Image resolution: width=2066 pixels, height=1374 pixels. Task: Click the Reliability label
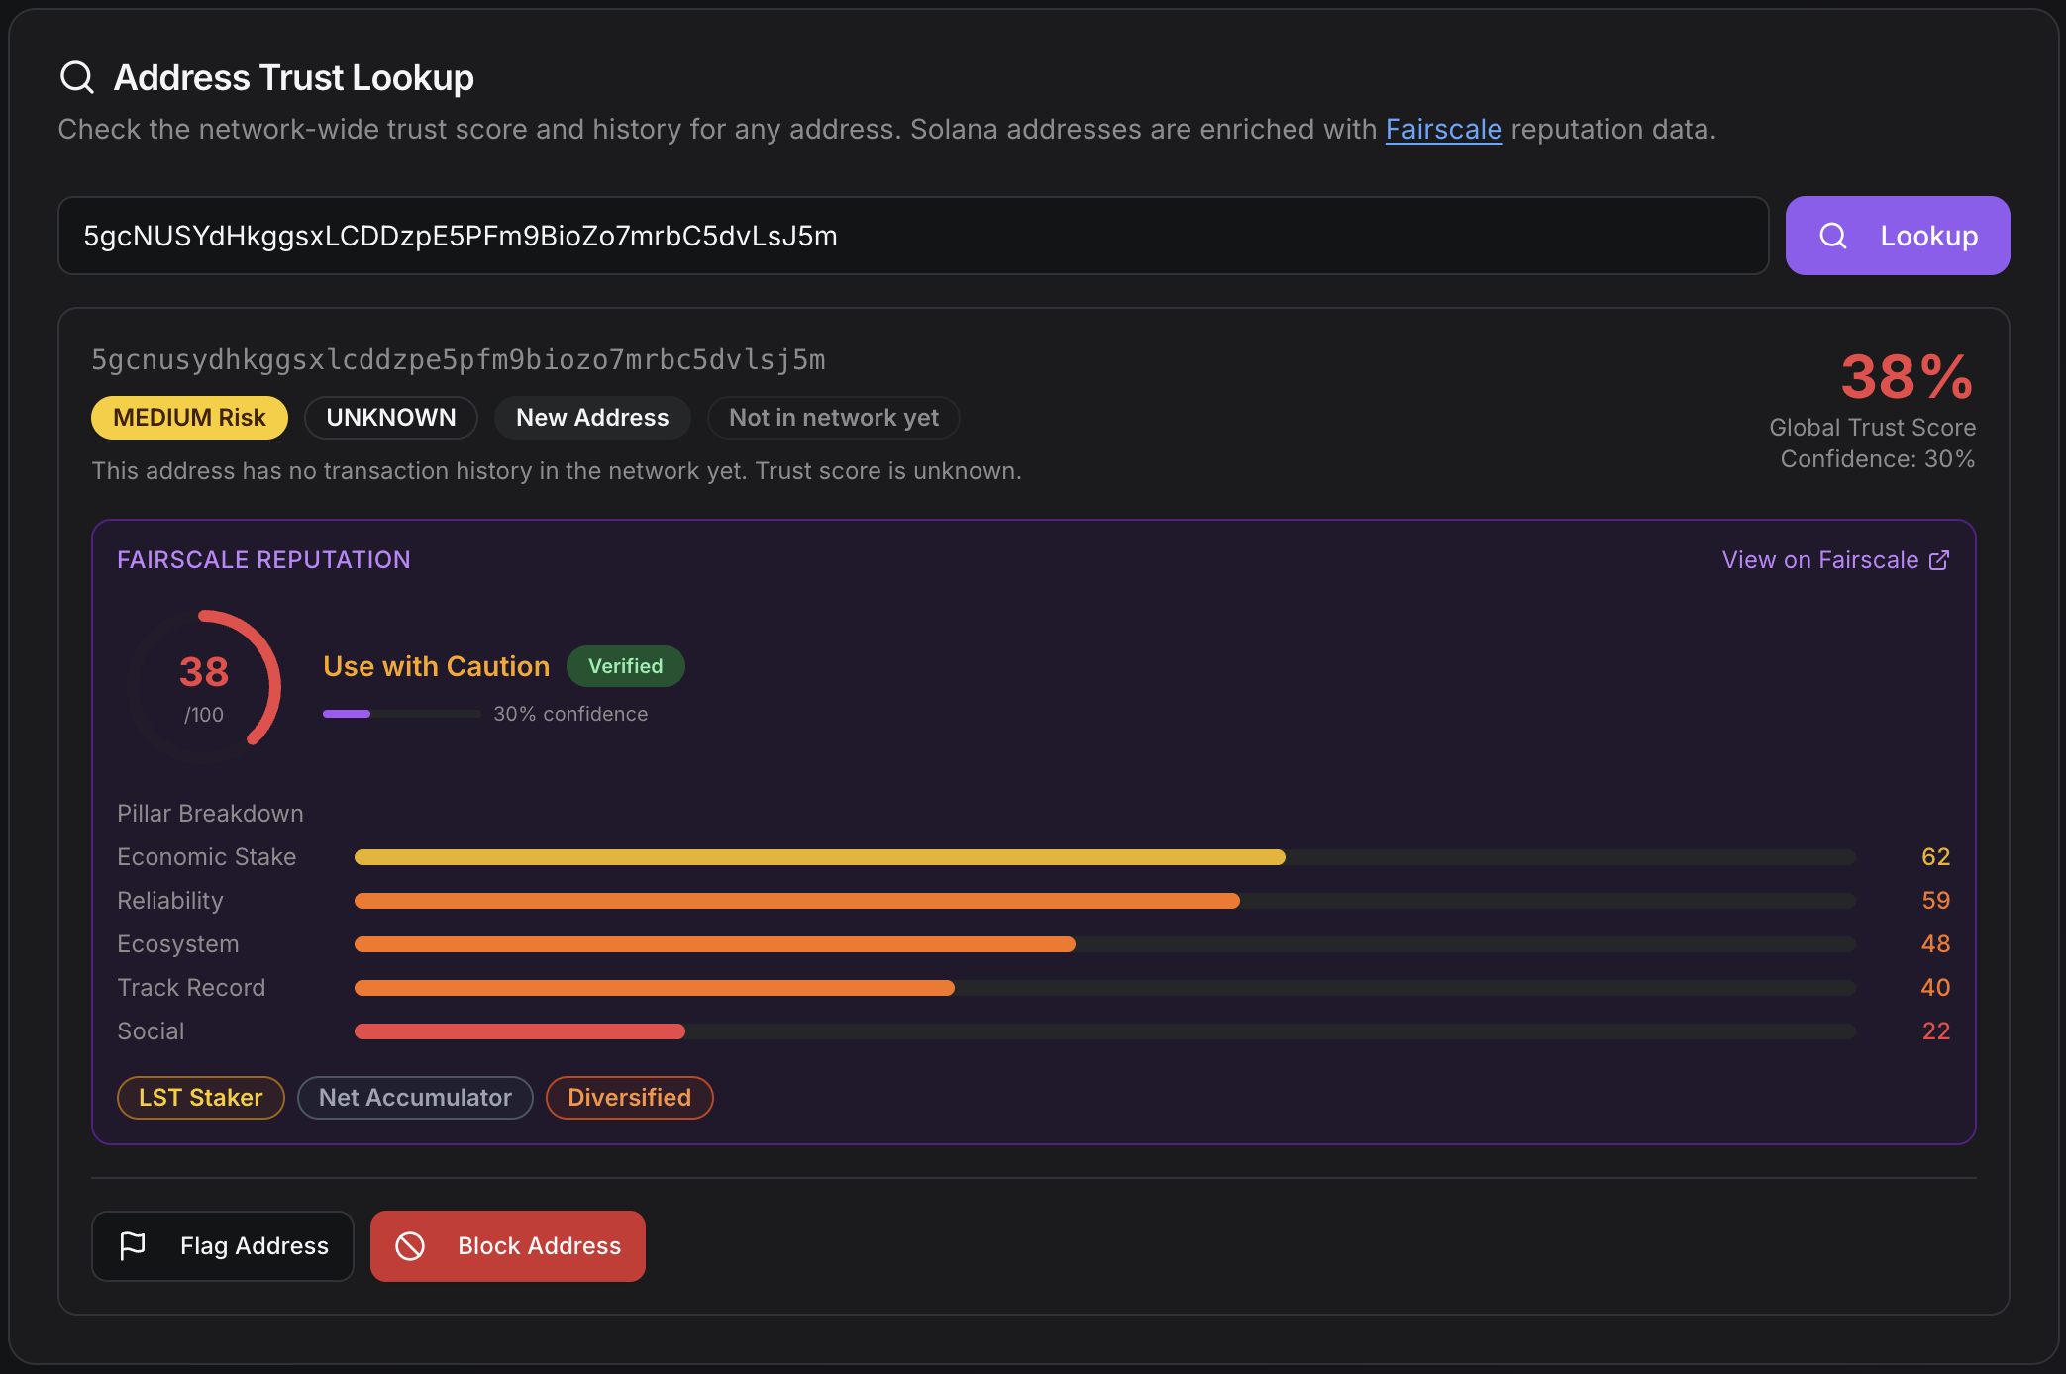170,901
